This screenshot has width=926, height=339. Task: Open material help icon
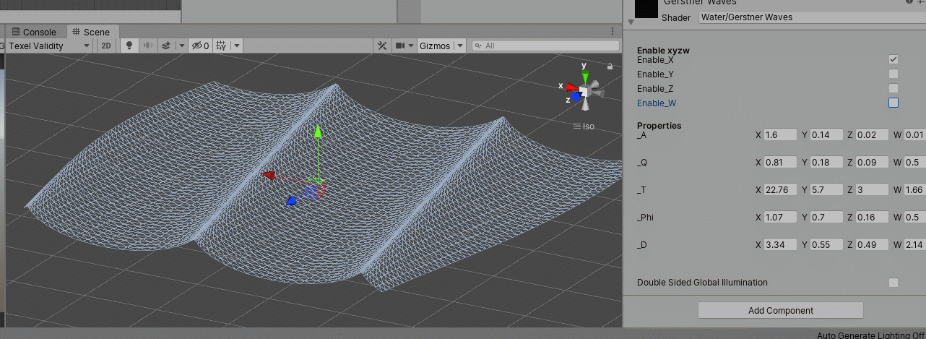(909, 2)
